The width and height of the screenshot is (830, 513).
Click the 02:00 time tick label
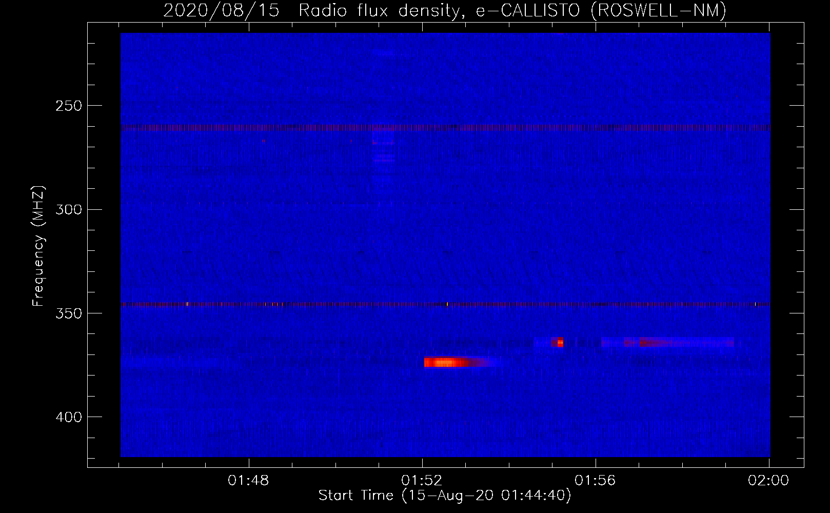click(x=768, y=481)
